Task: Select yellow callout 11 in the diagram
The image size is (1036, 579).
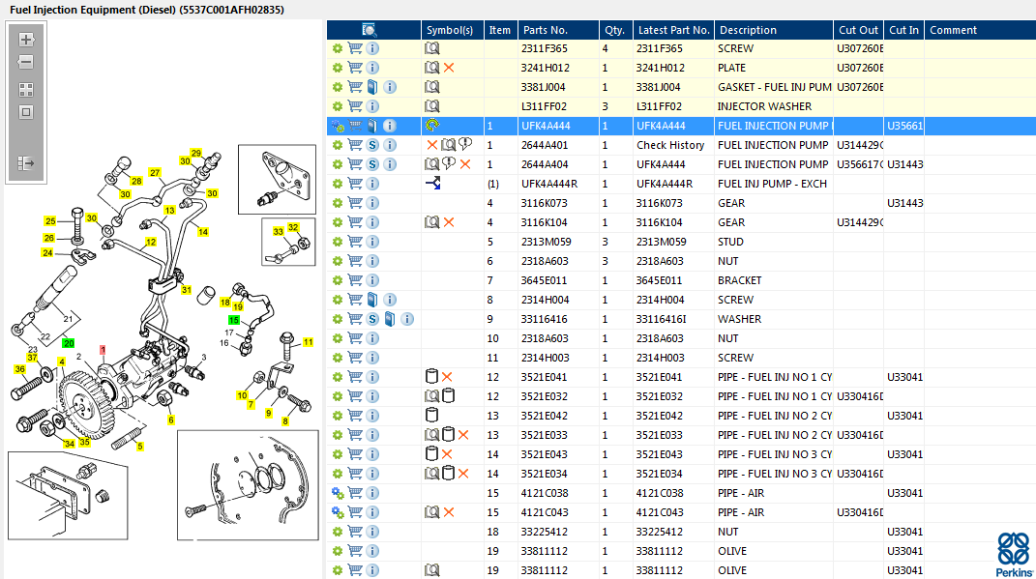Action: click(x=308, y=342)
